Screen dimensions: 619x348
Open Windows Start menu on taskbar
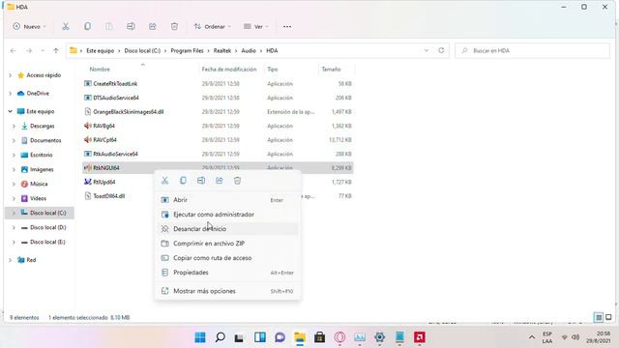[200, 337]
